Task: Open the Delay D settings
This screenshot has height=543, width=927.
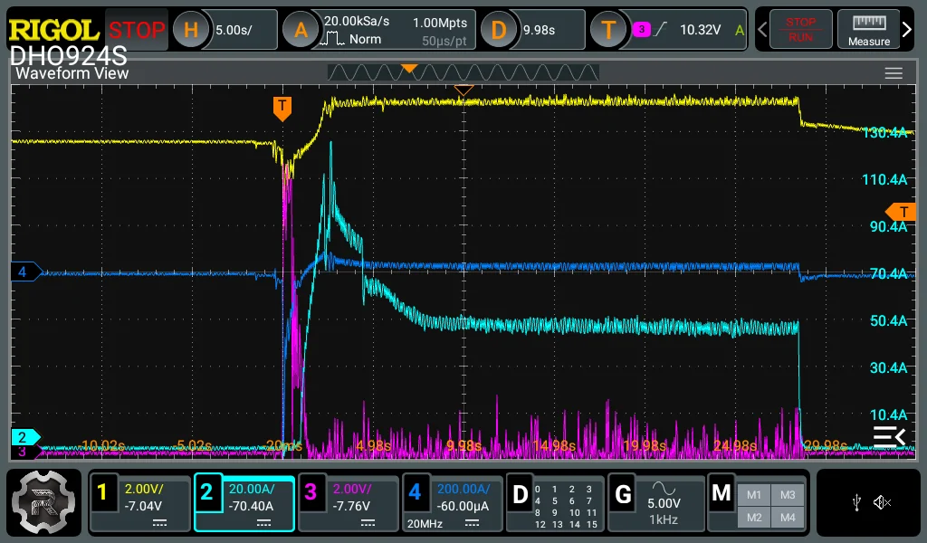Action: (x=499, y=30)
